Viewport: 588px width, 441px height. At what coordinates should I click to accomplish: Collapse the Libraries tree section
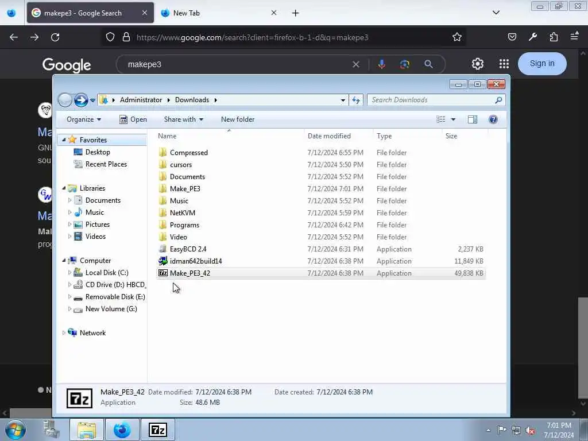point(64,188)
